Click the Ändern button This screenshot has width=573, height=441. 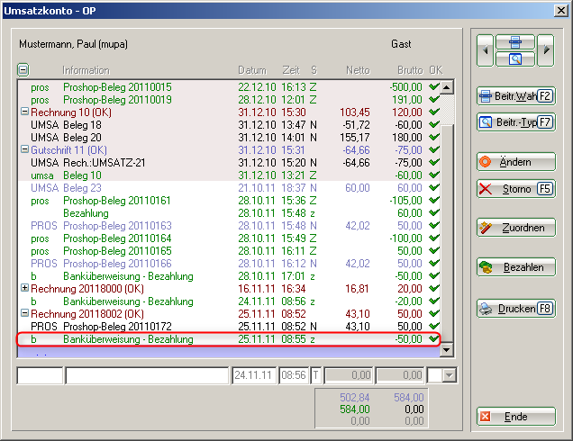click(516, 162)
